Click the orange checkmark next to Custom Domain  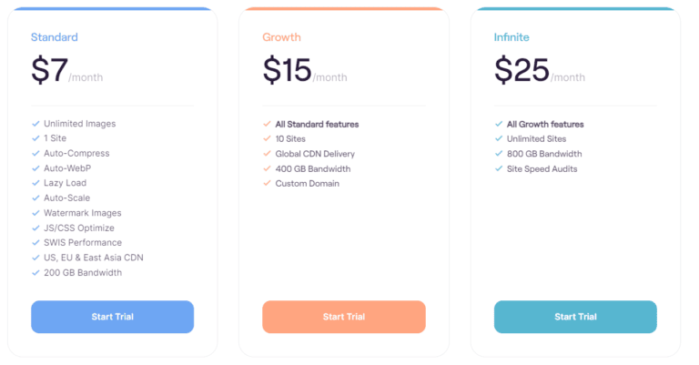(267, 183)
